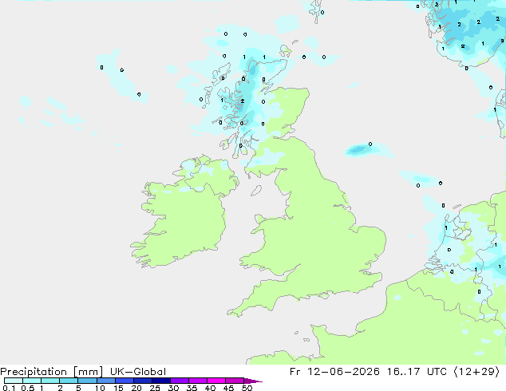Click the 35 to 40 mm legend swatch
This screenshot has height=391, width=506.
(x=197, y=381)
